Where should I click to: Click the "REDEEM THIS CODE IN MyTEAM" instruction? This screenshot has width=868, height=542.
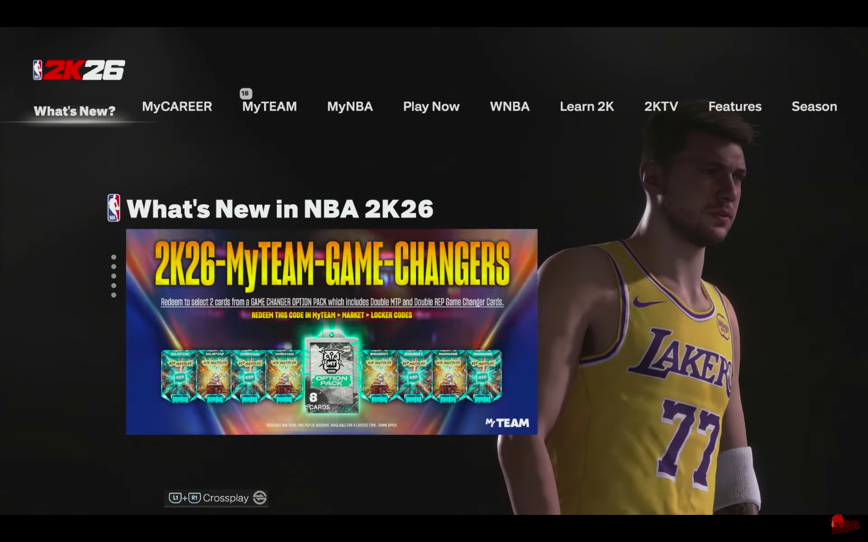[332, 315]
